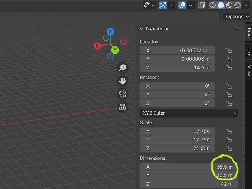Switch to the Item sidebar tab
Screen dimensions: 252x189
[x=249, y=32]
